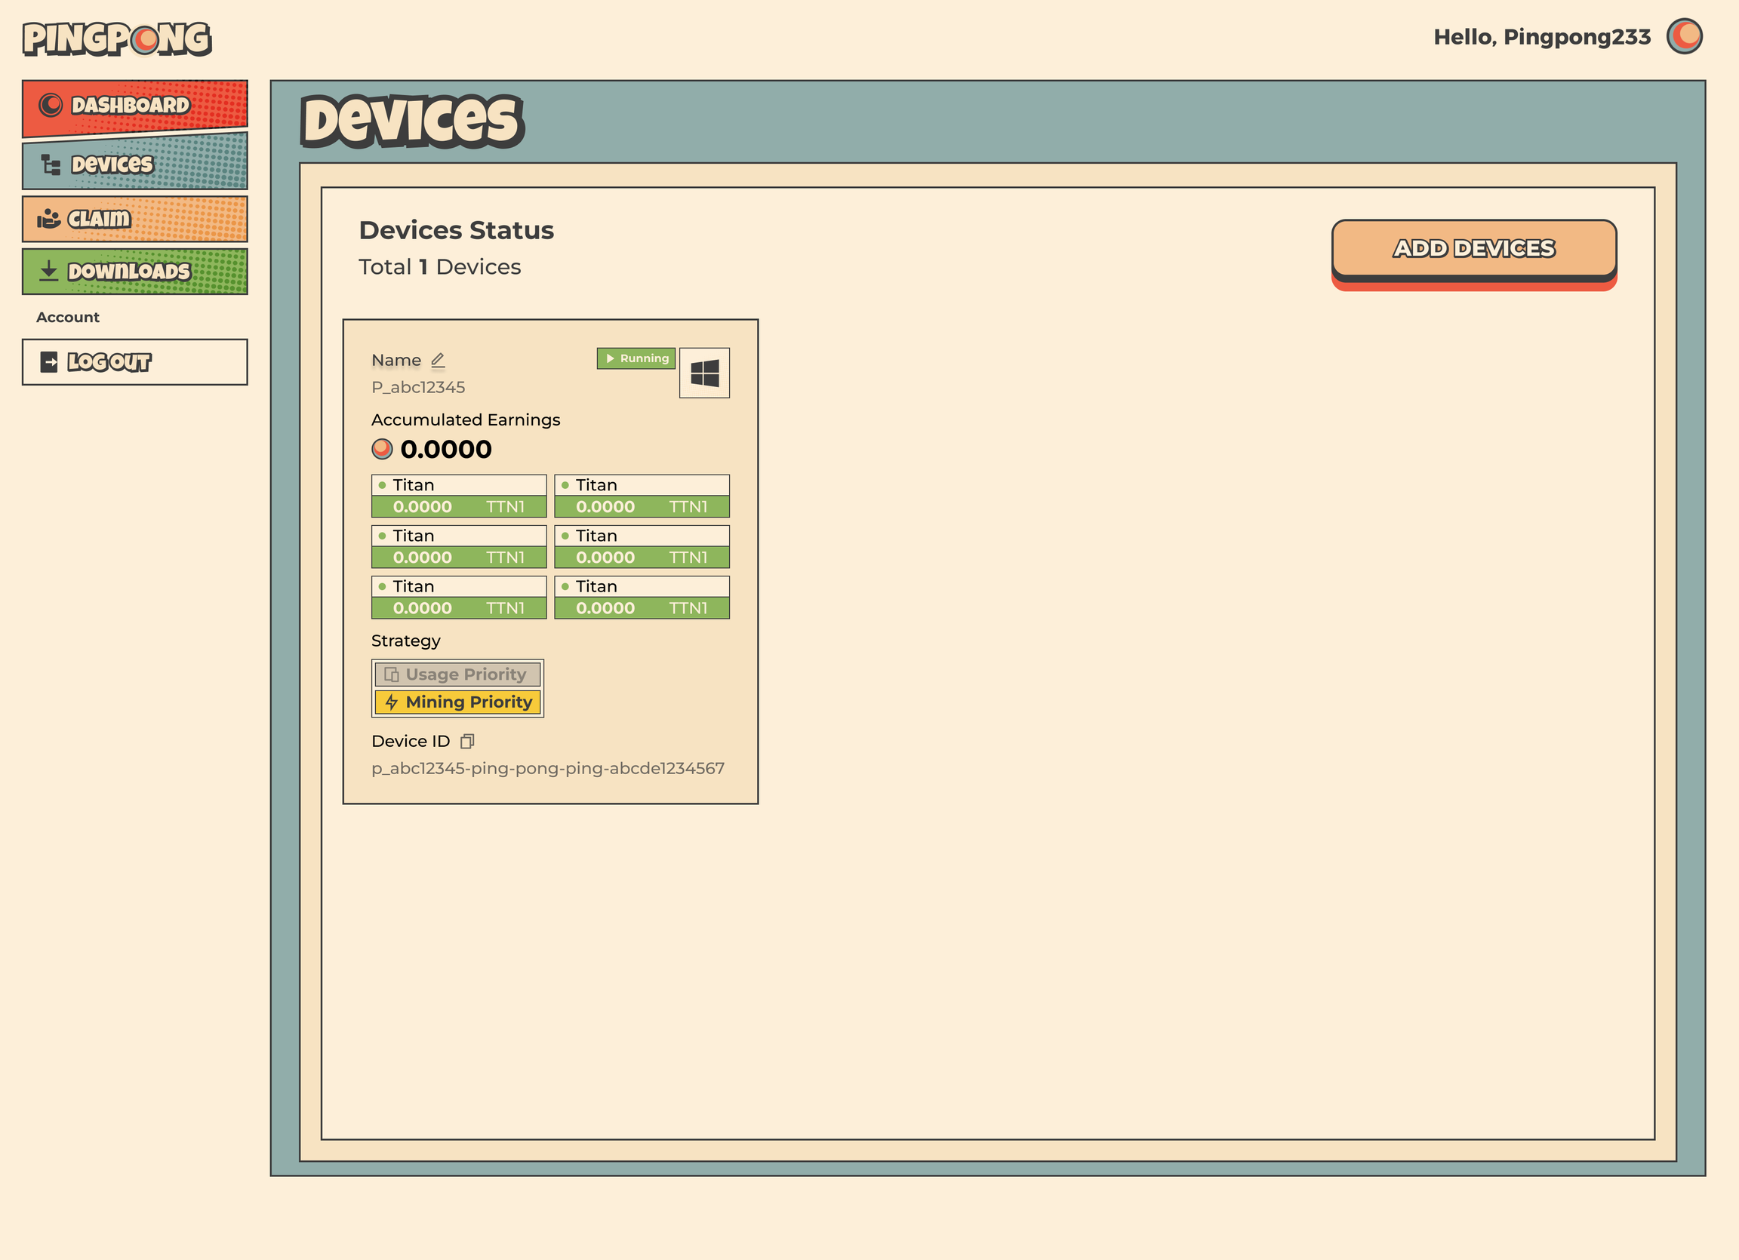Click the 0.0000 accumulated earnings value

coord(445,449)
